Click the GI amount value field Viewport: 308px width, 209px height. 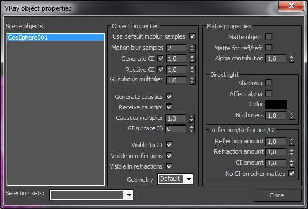click(x=276, y=163)
